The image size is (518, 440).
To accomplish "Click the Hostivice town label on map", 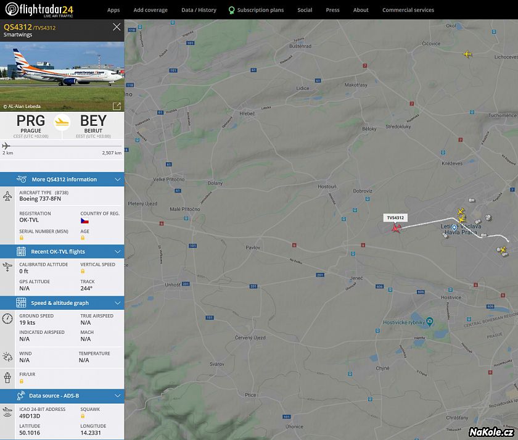I will click(x=451, y=297).
